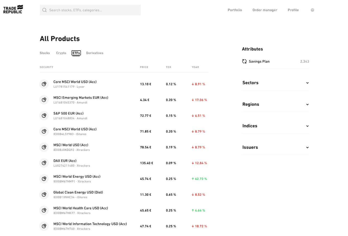
Task: Open MSCI World Health Care USD (Acc)
Action: pos(124,210)
